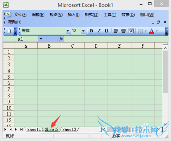Open the 格式(O) menu
Viewport: 171px width, 141px height.
pos(91,15)
